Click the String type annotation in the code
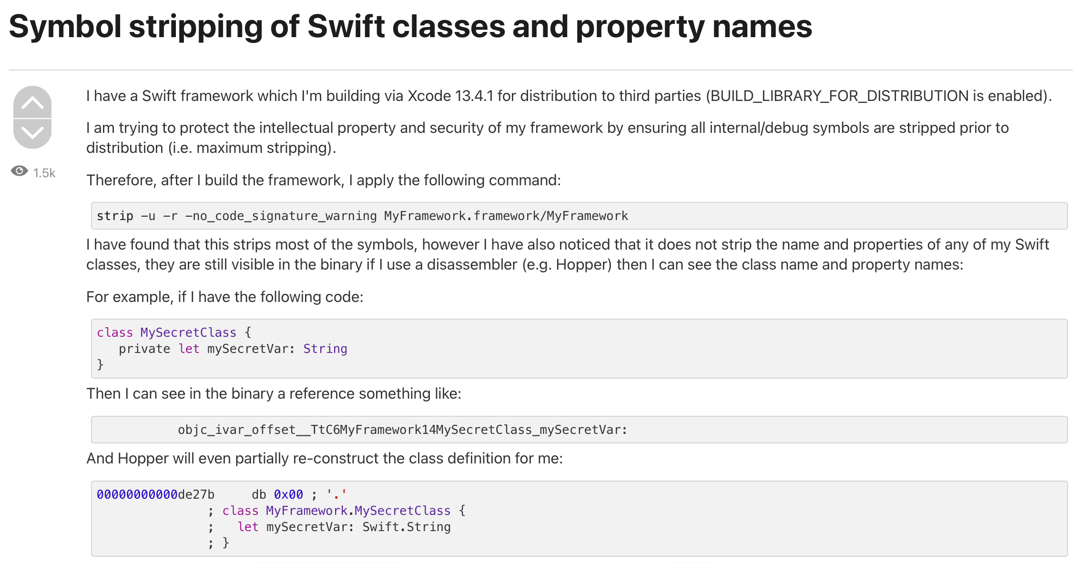 pos(325,349)
